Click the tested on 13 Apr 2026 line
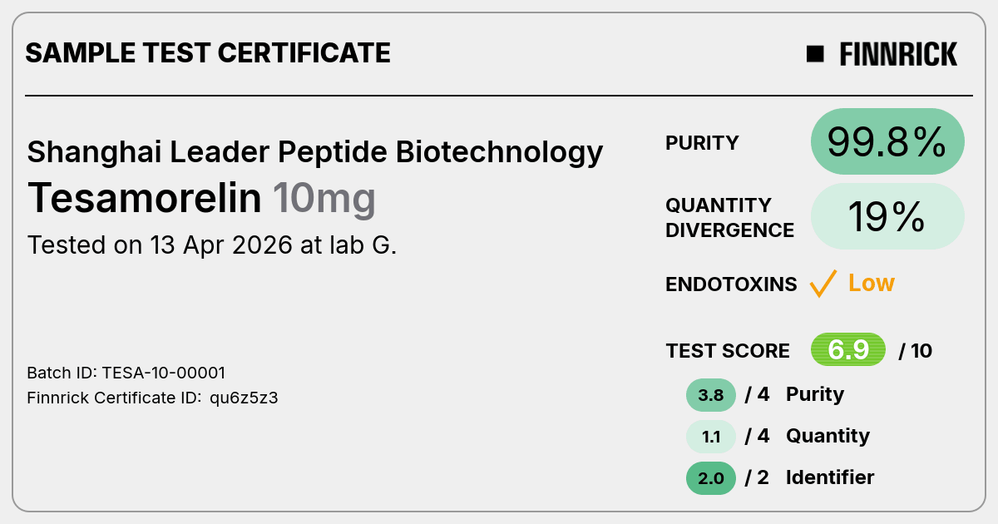The image size is (998, 524). [212, 245]
